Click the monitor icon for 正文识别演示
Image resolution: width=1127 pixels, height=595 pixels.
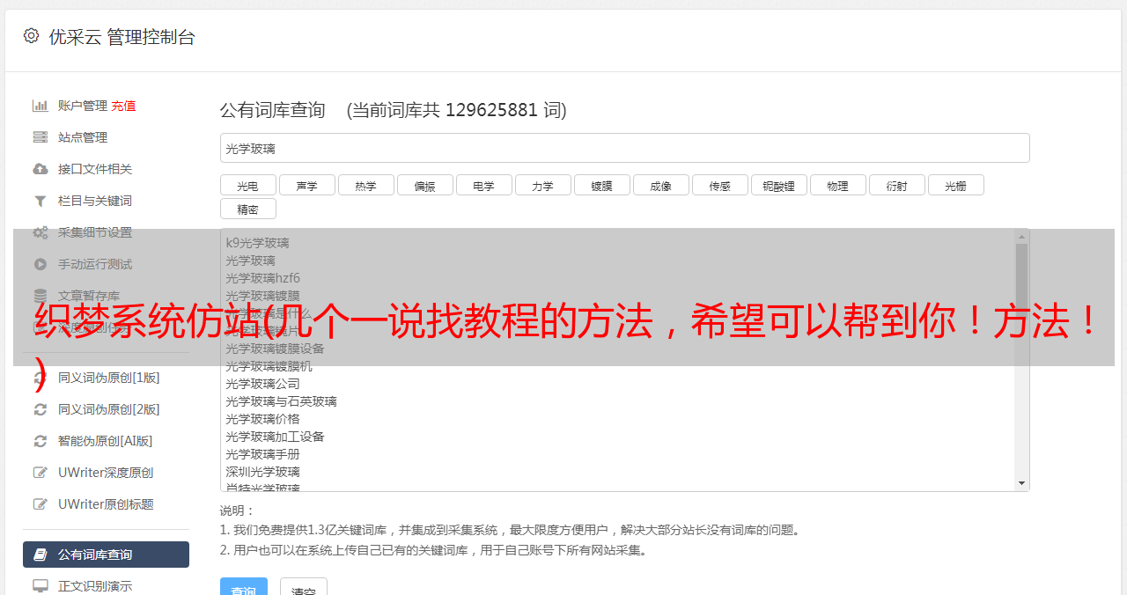[40, 586]
